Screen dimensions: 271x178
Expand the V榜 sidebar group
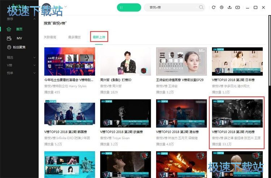coord(34,65)
